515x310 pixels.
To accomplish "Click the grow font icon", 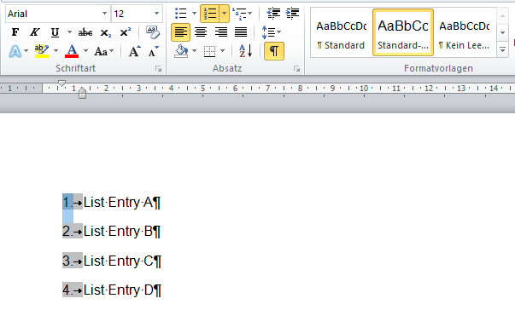I will coord(134,51).
